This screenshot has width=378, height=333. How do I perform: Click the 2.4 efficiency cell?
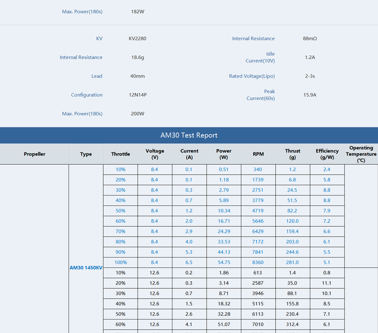pos(327,169)
